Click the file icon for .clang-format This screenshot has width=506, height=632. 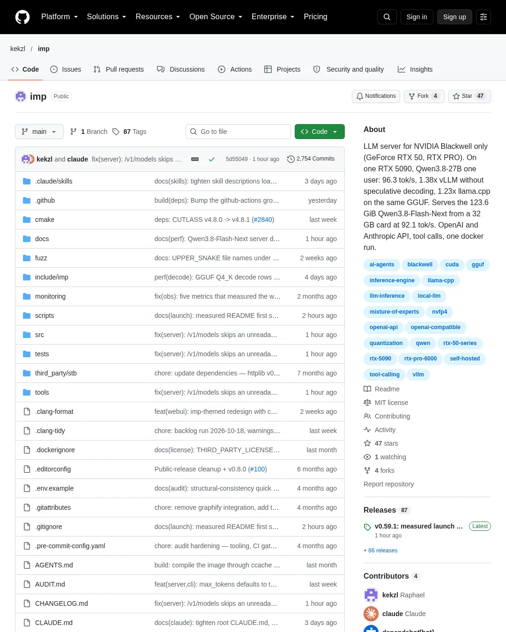tap(27, 412)
